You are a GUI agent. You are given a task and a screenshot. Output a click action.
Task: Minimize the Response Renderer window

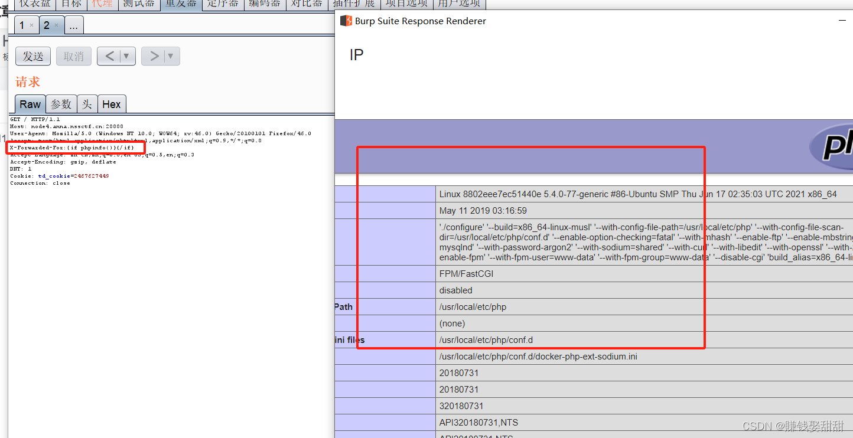[843, 19]
